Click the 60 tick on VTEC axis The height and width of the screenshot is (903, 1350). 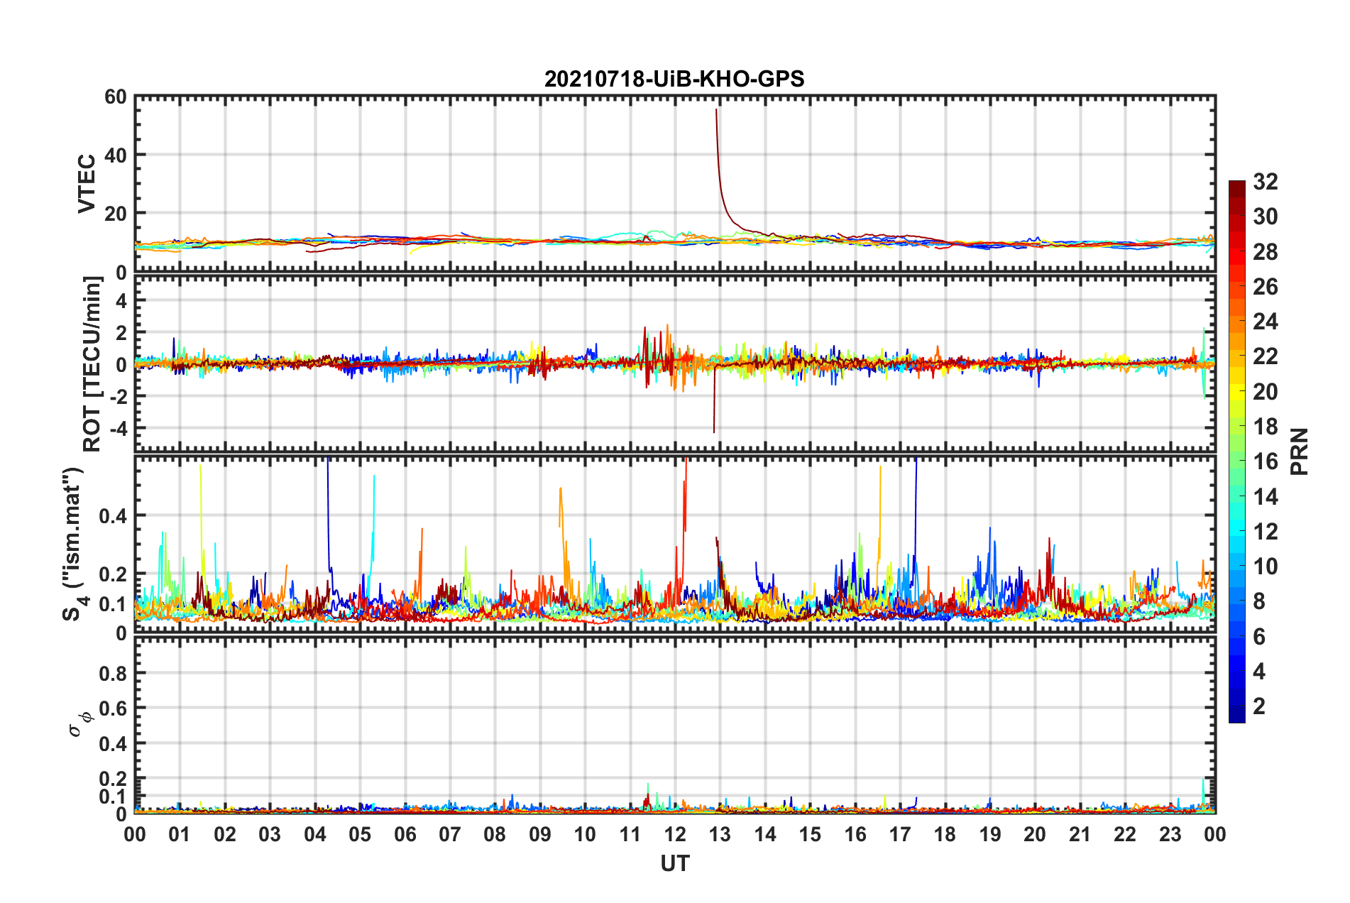coord(116,97)
